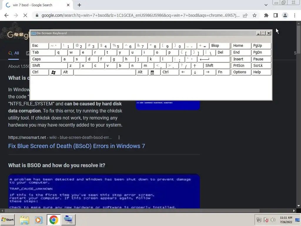Open the volume speaker tray icon
Image resolution: width=301 pixels, height=226 pixels.
click(x=273, y=220)
